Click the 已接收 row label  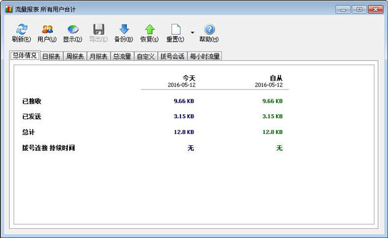pyautogui.click(x=32, y=101)
